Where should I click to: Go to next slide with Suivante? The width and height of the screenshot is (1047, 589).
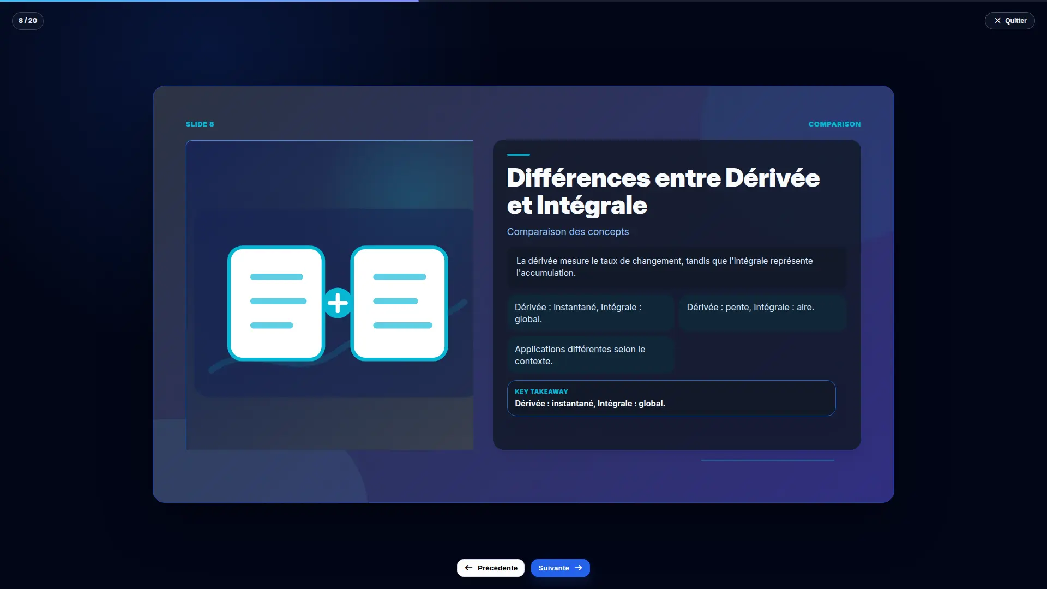[560, 568]
